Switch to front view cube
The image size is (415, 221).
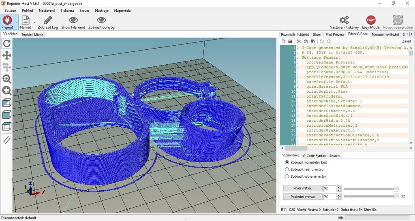(6, 115)
